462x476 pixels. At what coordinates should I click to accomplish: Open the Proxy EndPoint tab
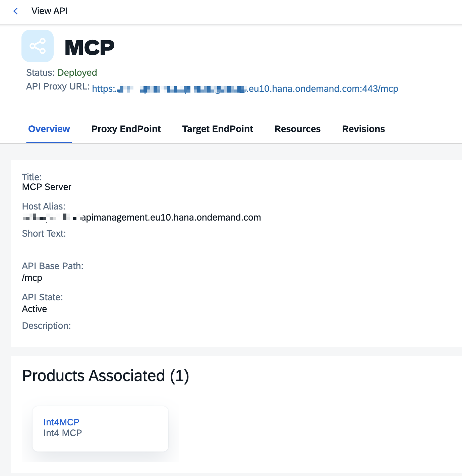126,129
